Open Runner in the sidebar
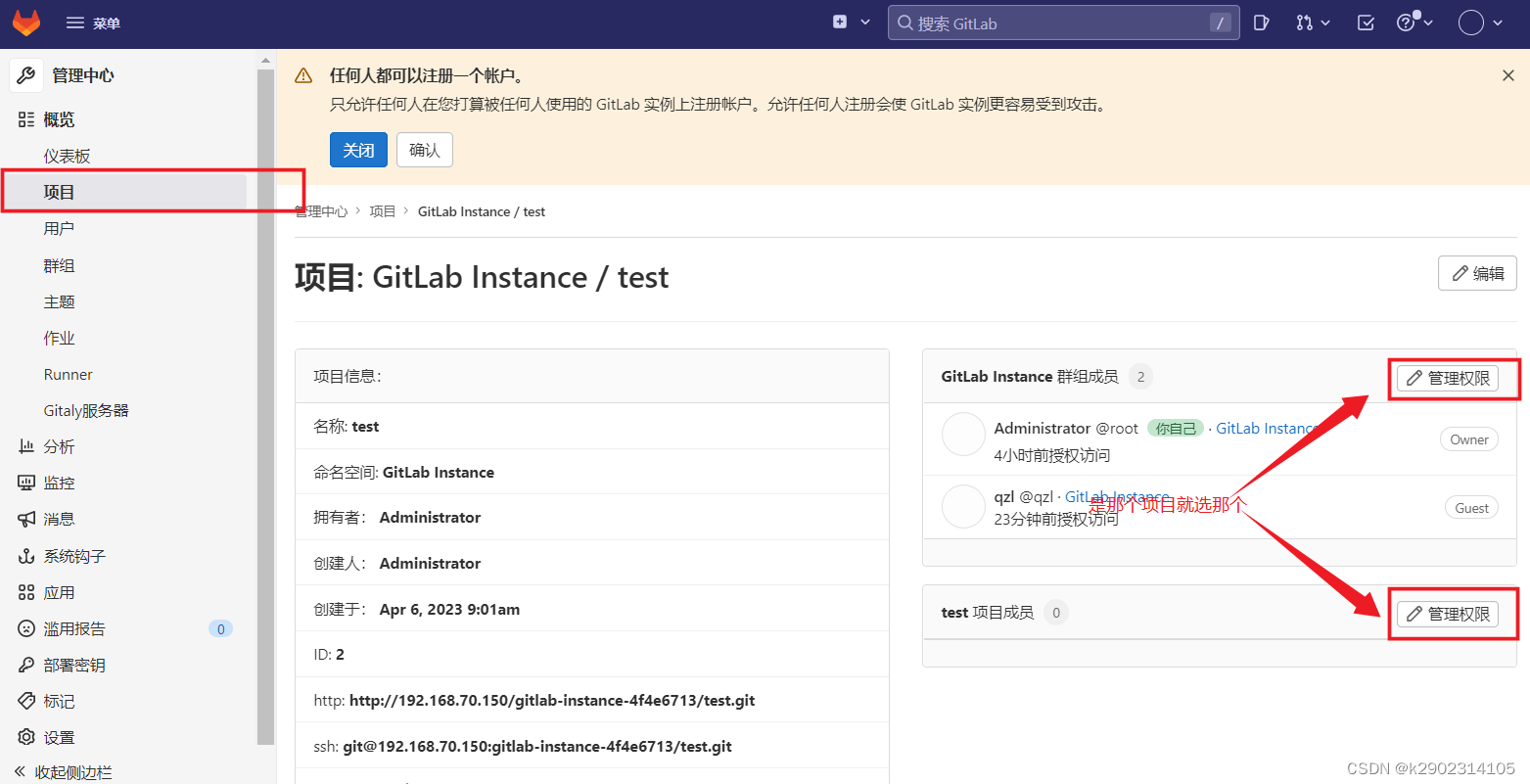Image resolution: width=1530 pixels, height=784 pixels. 69,374
